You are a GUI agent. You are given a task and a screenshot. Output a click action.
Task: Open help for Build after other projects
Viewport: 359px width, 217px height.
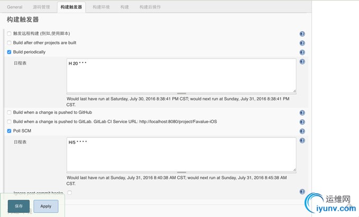point(302,43)
